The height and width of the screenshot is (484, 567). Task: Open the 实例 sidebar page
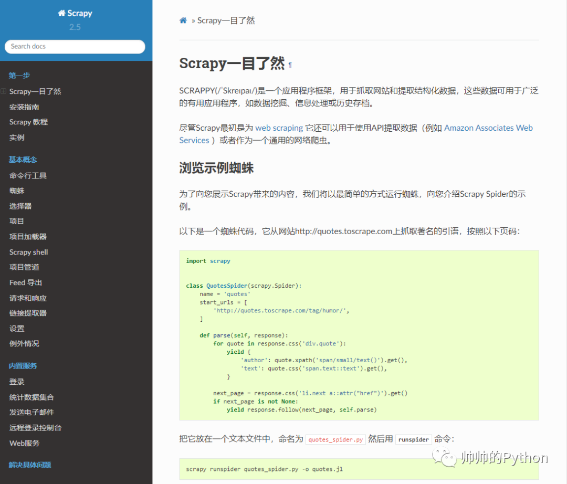(x=17, y=138)
